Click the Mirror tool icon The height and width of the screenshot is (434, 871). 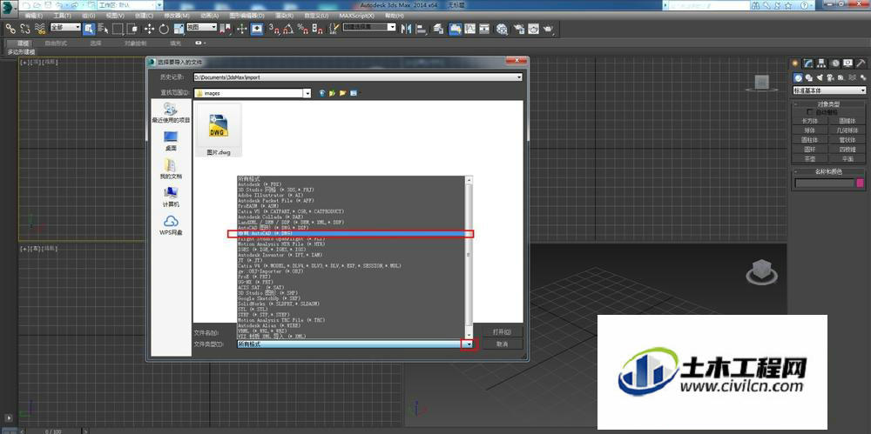[406, 29]
